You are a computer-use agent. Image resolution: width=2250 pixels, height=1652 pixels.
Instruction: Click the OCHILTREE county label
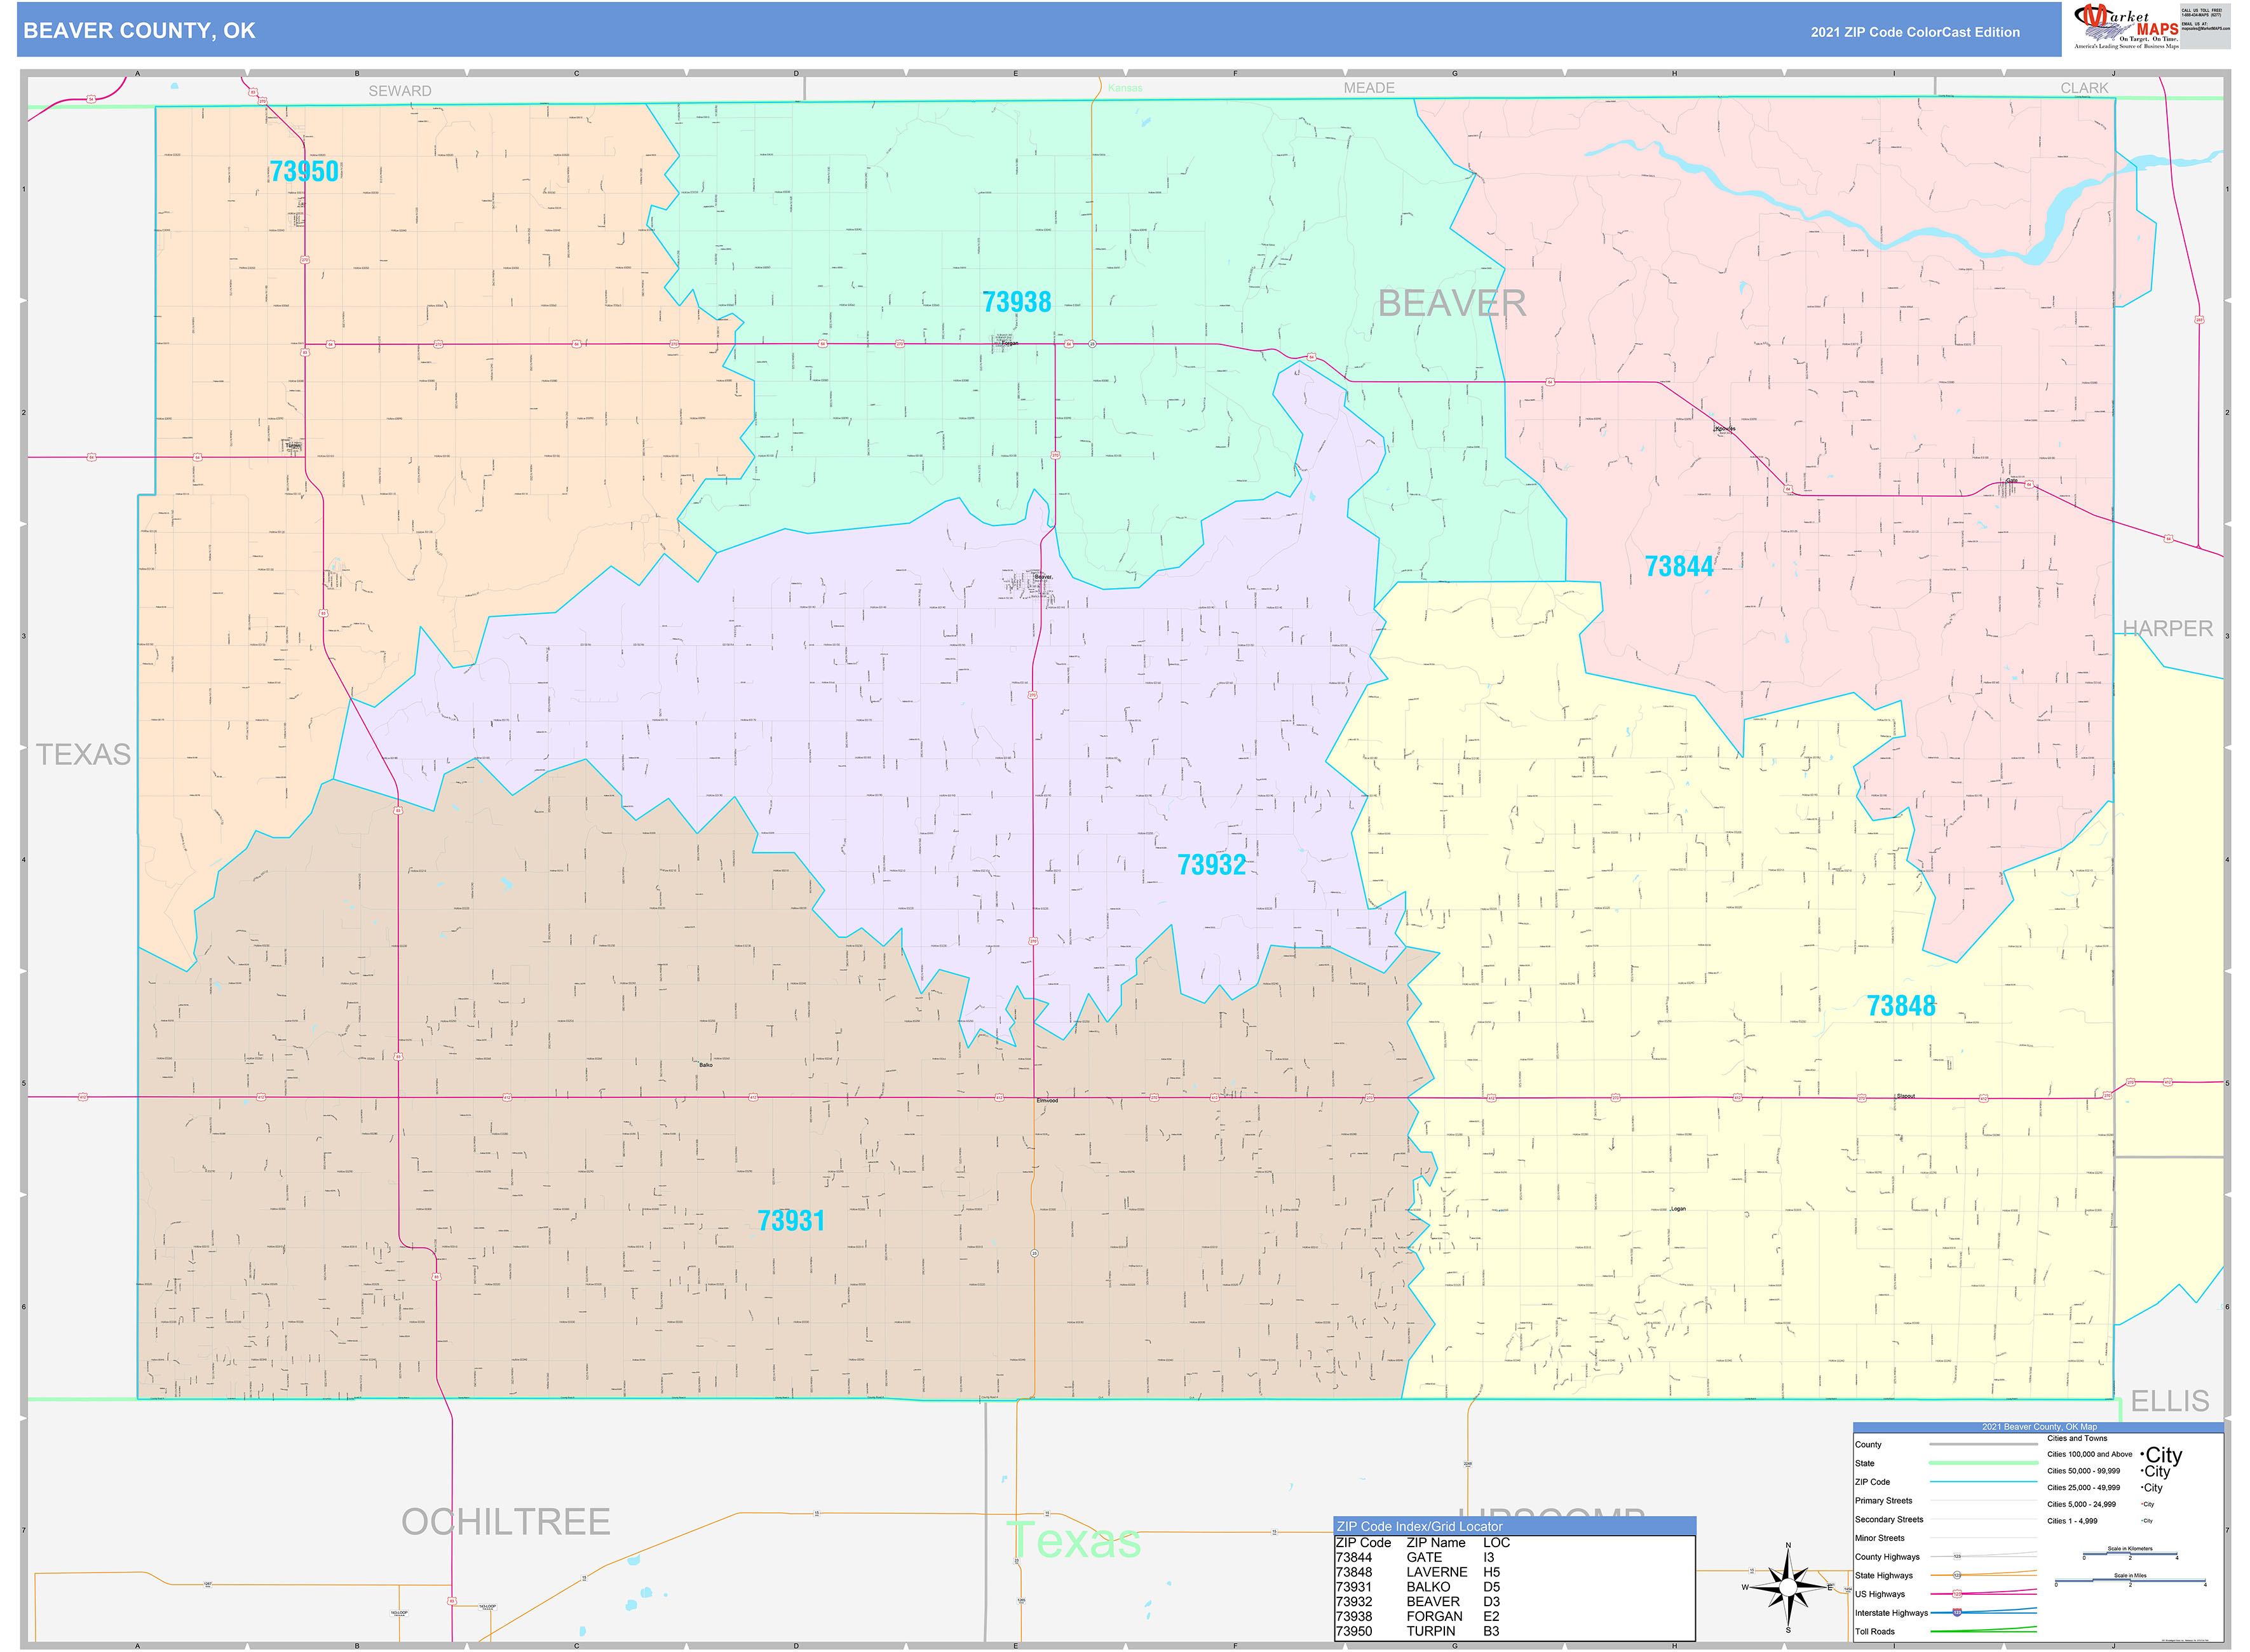point(506,1522)
